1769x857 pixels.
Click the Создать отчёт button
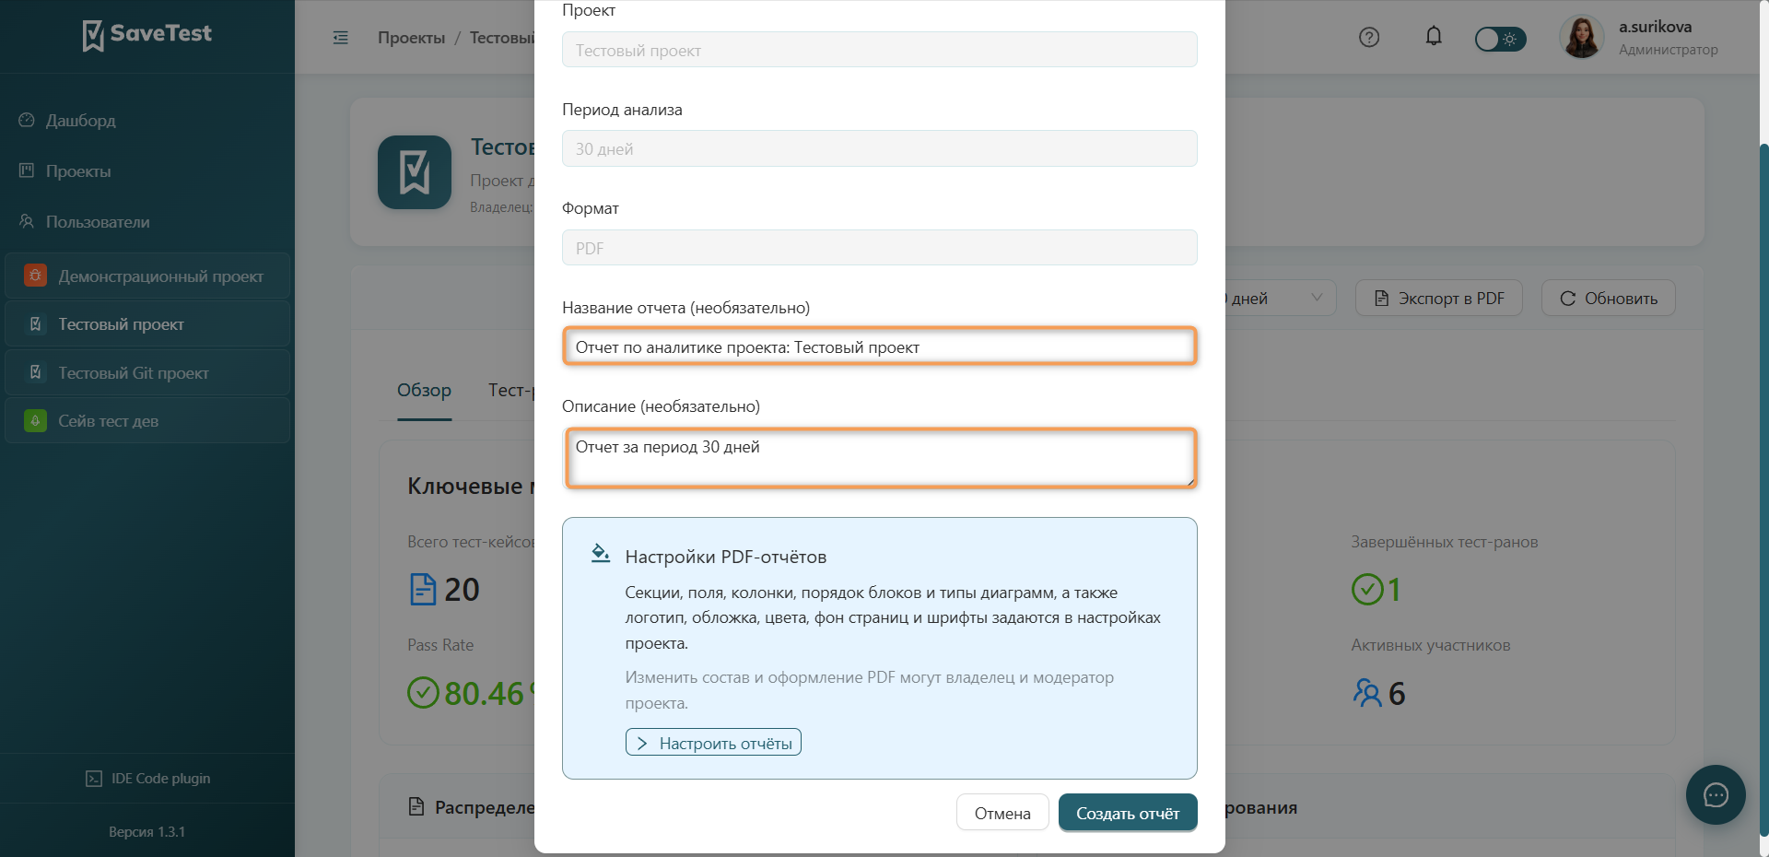1128,813
